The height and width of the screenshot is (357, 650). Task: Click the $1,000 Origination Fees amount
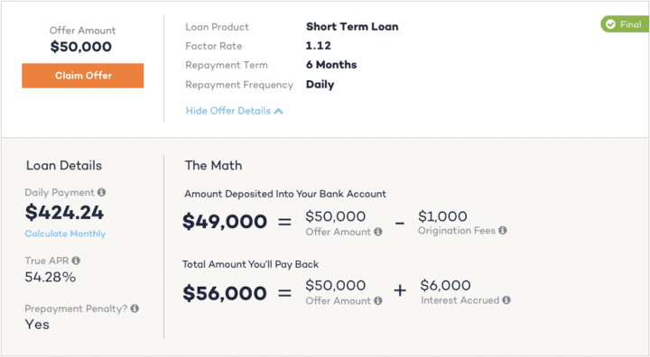(442, 216)
